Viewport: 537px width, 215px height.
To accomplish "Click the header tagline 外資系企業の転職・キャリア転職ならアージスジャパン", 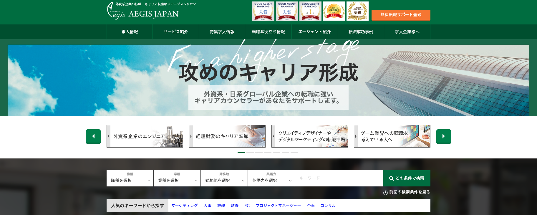I will click(155, 4).
